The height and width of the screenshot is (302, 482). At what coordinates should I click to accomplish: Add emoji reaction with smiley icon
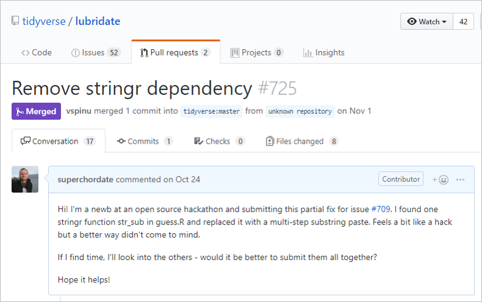[x=440, y=180]
